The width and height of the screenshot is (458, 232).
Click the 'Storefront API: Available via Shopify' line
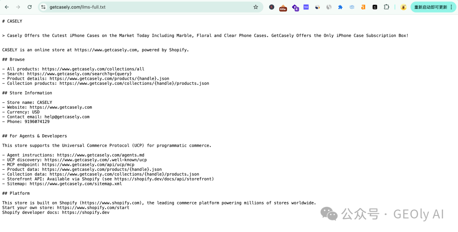click(x=108, y=179)
